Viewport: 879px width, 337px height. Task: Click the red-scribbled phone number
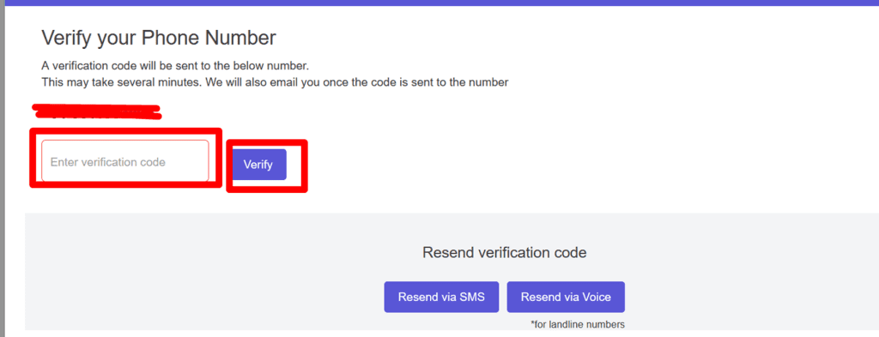click(98, 111)
